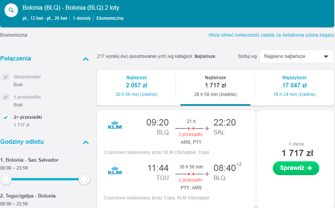Image resolution: width=335 pixels, height=208 pixels.
Task: Click airplane icon on TGU to BLQ route
Action: pos(207,174)
